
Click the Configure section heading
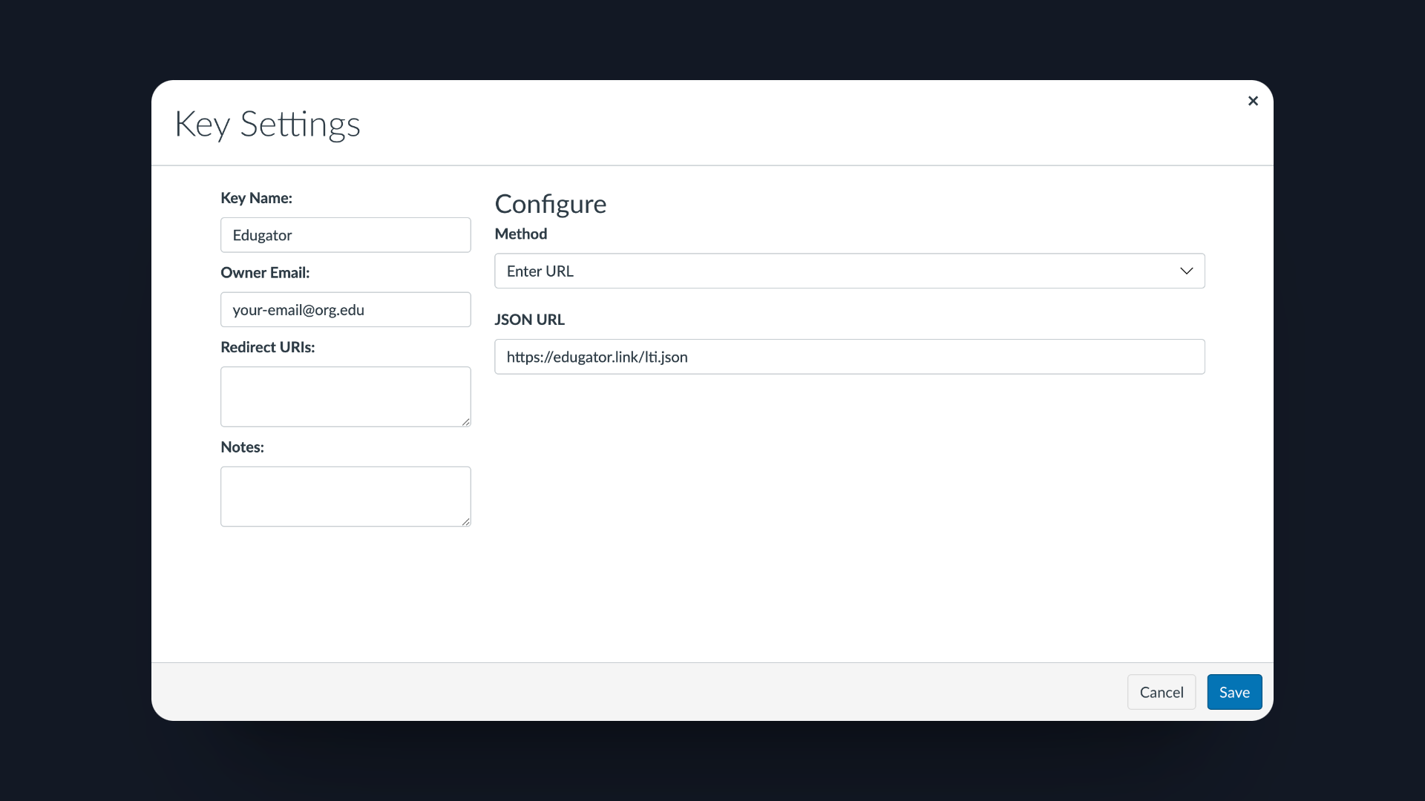pyautogui.click(x=551, y=204)
